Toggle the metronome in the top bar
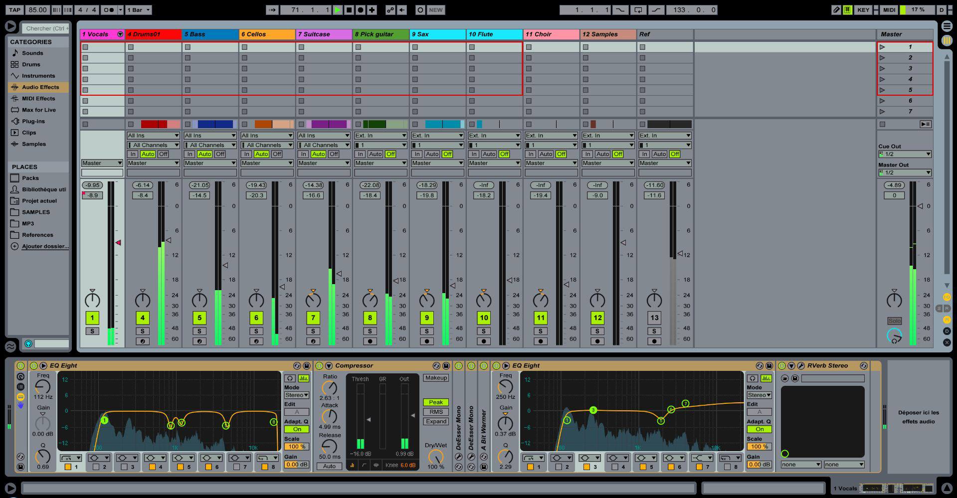957x498 pixels. point(109,10)
